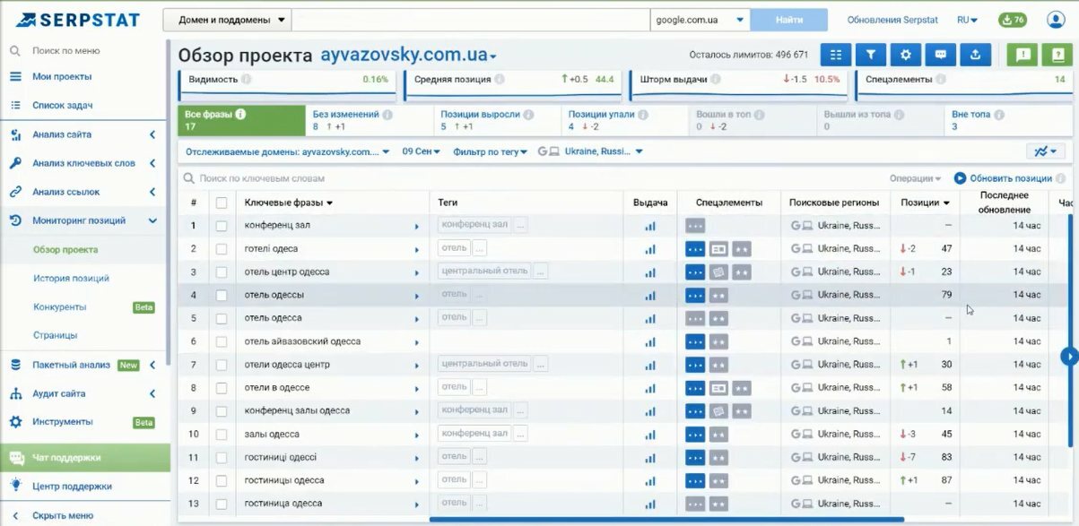The width and height of the screenshot is (1079, 526).
Task: Check the box for отель одессы
Action: (x=222, y=295)
